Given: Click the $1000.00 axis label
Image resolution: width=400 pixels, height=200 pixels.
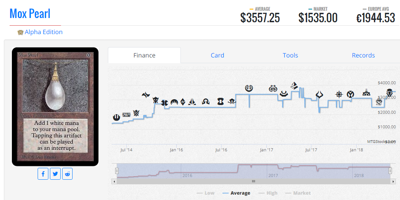Looking at the screenshot, I should pyautogui.click(x=387, y=127).
